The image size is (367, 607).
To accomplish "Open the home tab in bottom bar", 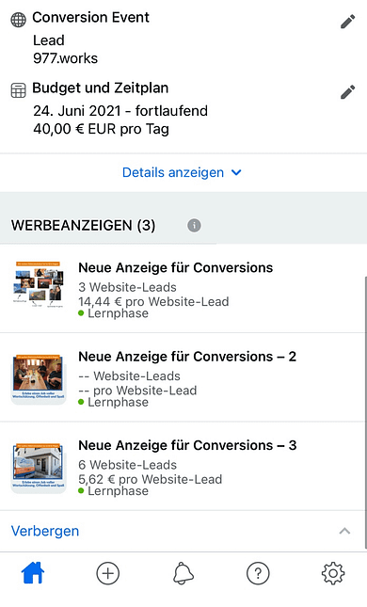I will 33,573.
